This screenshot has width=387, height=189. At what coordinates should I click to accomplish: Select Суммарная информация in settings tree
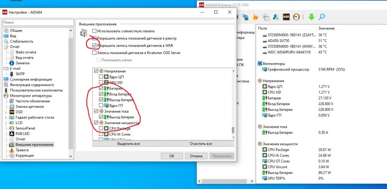pyautogui.click(x=31, y=79)
